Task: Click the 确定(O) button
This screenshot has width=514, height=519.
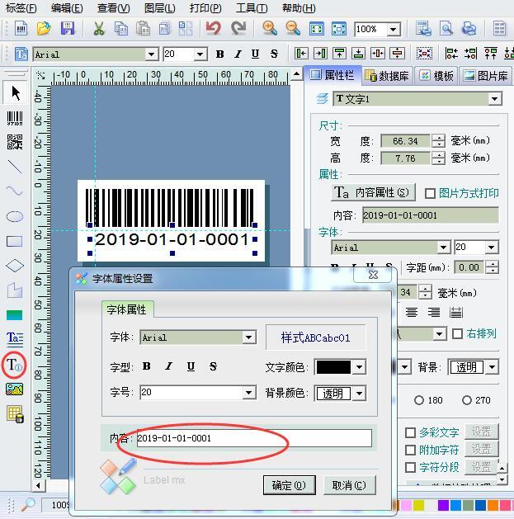Action: coord(290,485)
